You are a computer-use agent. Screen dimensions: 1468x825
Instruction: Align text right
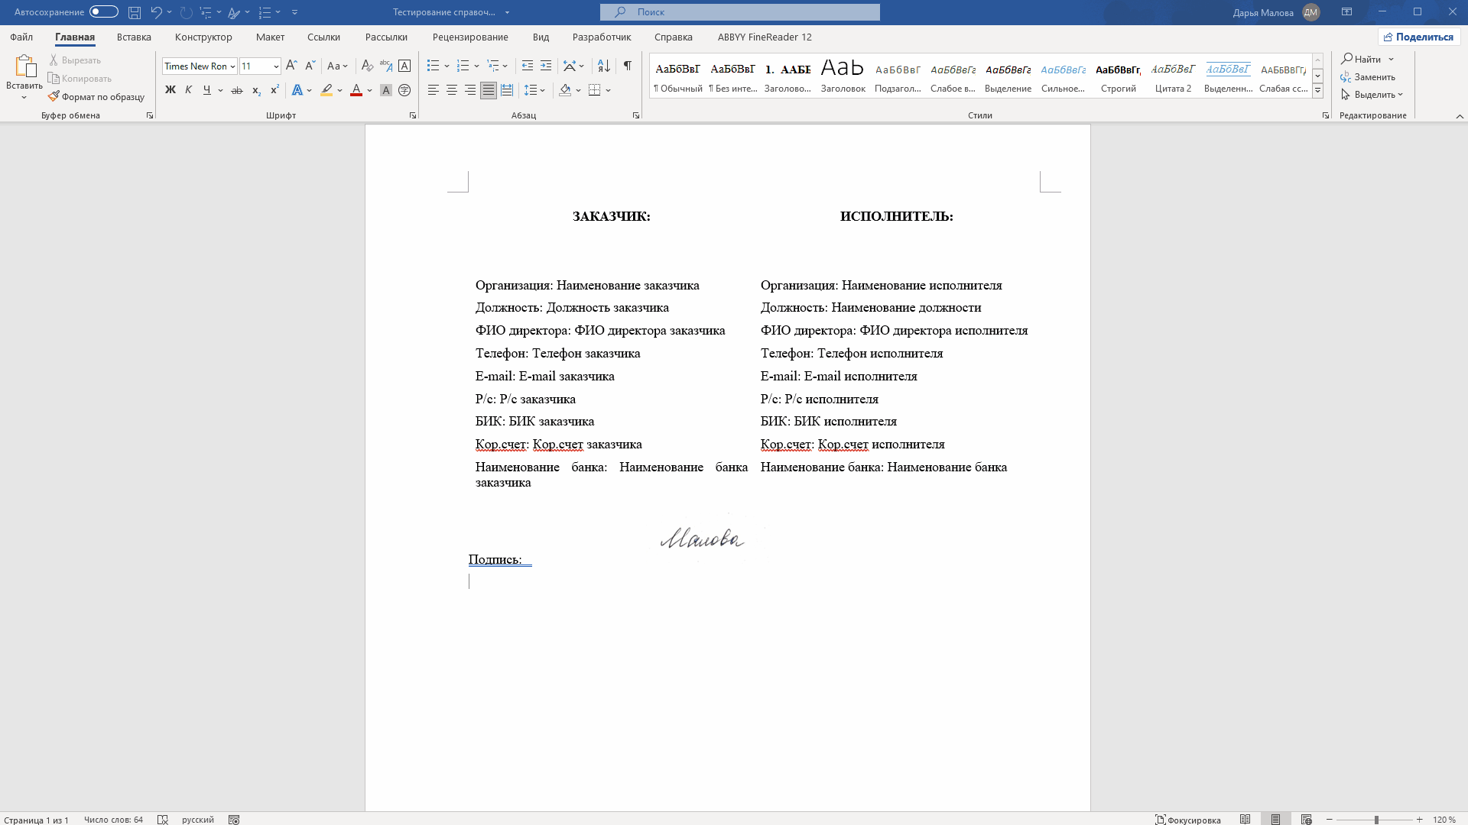[x=470, y=90]
